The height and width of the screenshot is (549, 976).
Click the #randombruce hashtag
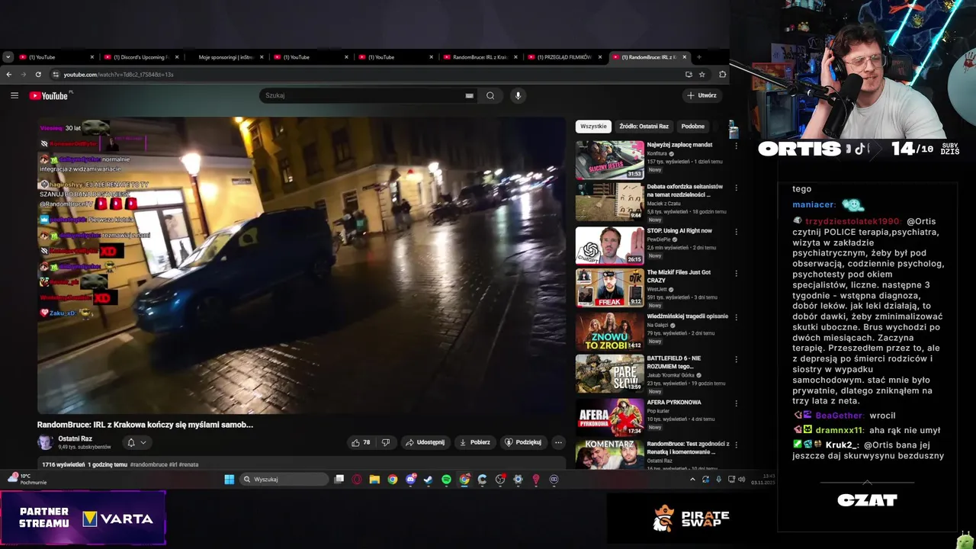(x=149, y=464)
